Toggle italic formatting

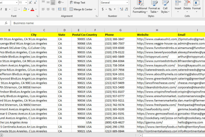(x=1, y=9)
